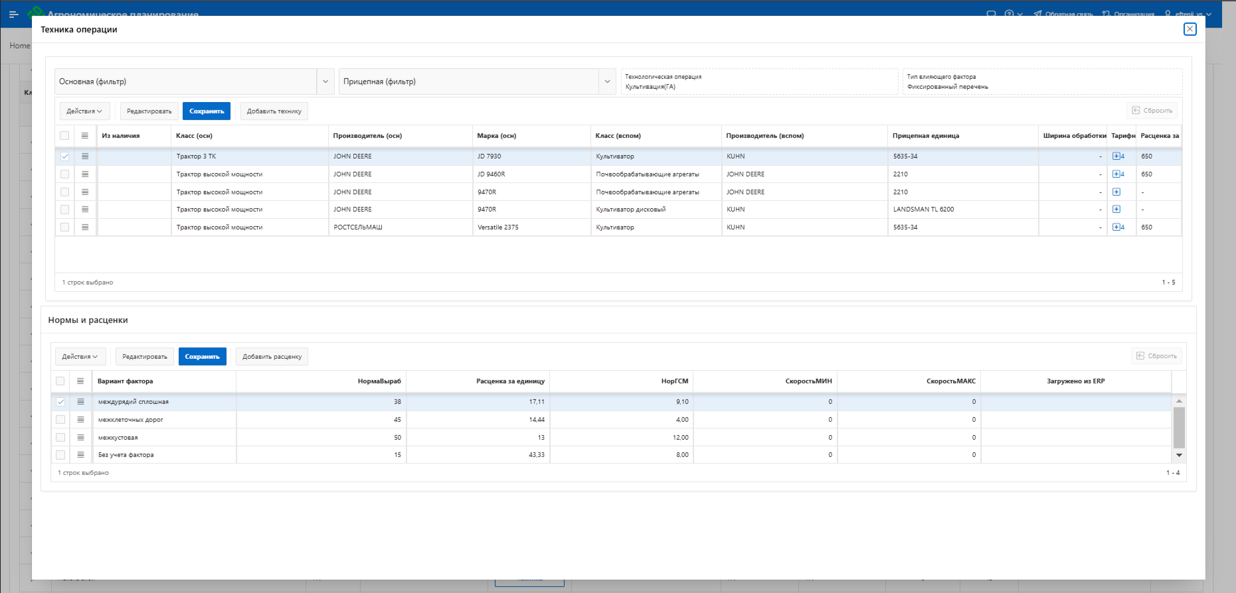Open row menu for Трактор 3 ТК row
The height and width of the screenshot is (593, 1236).
85,157
